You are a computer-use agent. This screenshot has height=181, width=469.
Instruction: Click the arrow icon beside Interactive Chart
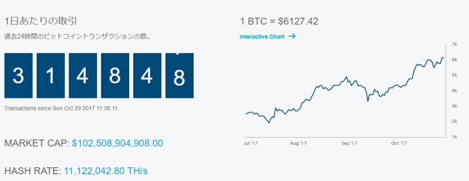click(292, 36)
